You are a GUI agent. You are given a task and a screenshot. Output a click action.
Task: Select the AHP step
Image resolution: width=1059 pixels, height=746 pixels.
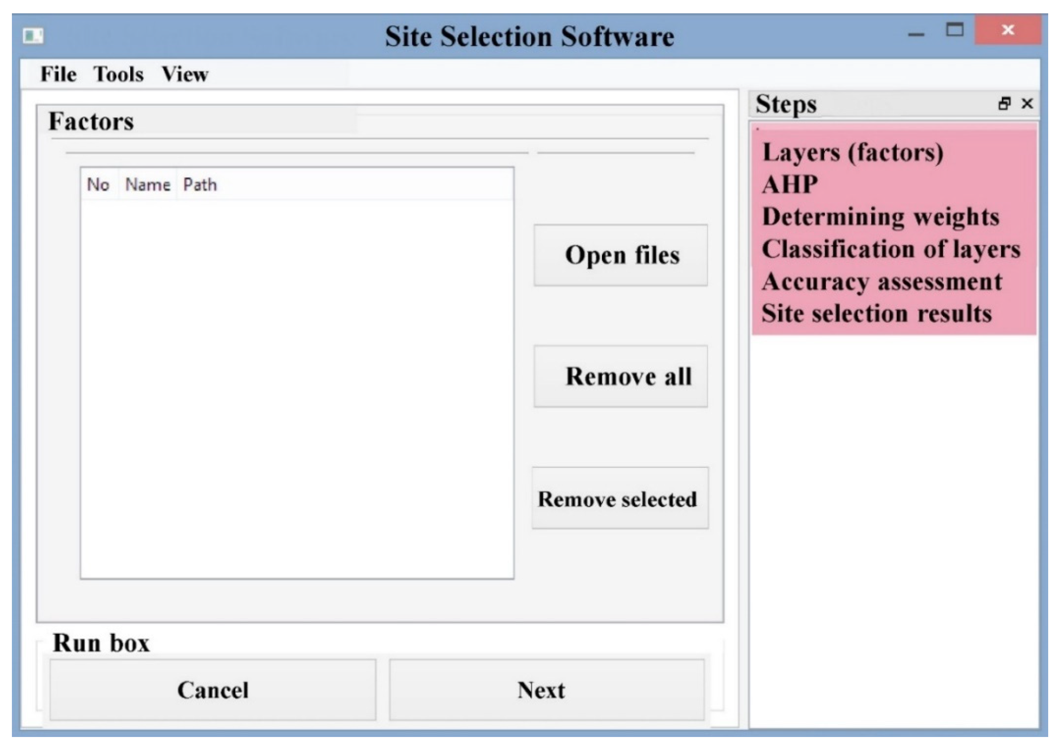coord(790,185)
